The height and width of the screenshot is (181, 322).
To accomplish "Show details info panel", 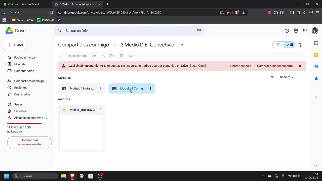I will click(x=300, y=45).
